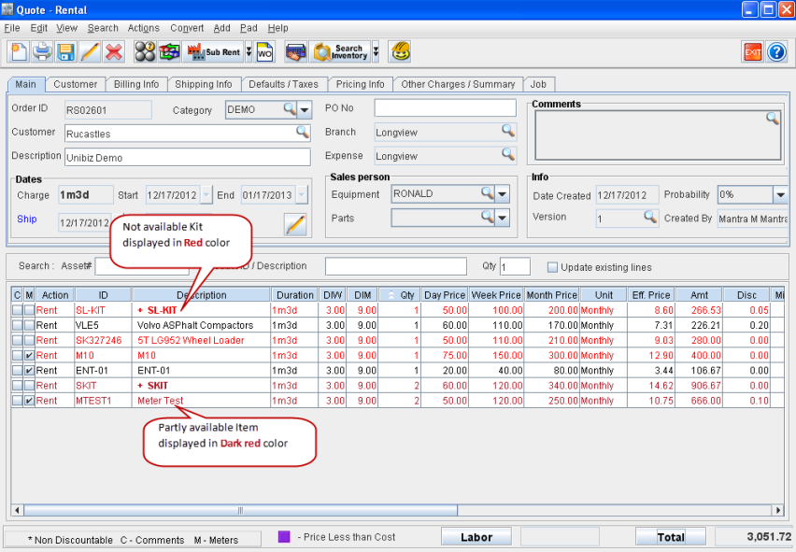Open the Convert menu
This screenshot has height=552, width=796.
(x=187, y=28)
